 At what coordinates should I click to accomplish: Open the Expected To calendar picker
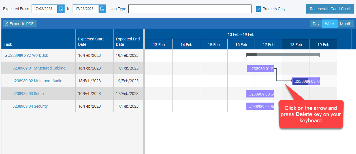(x=102, y=9)
